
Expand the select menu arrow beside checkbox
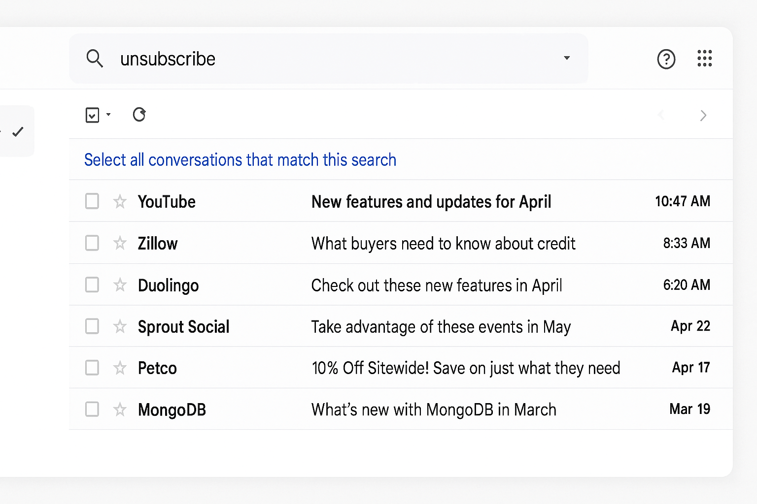(108, 115)
